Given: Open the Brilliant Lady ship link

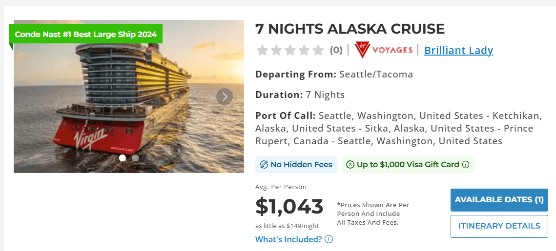Looking at the screenshot, I should 458,50.
